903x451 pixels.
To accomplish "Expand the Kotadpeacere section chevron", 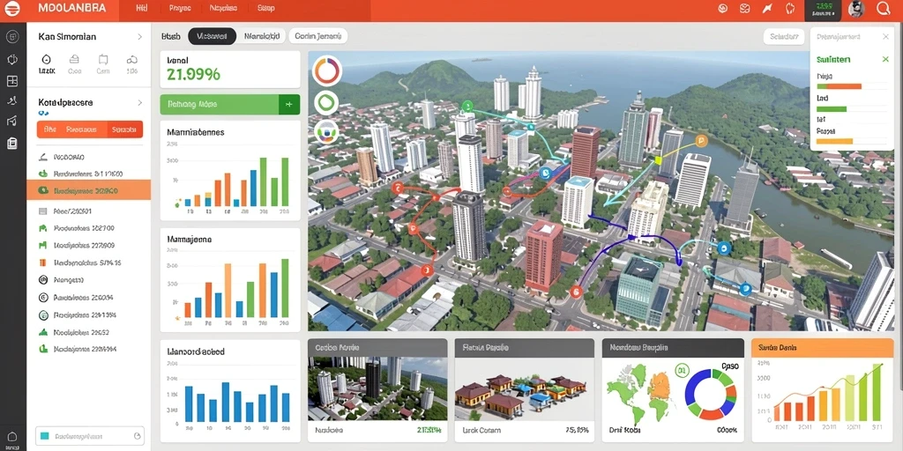I will click(x=139, y=103).
